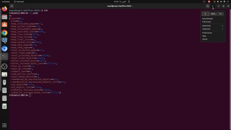
Task: Zoom in the terminal text
Action: click(221, 14)
